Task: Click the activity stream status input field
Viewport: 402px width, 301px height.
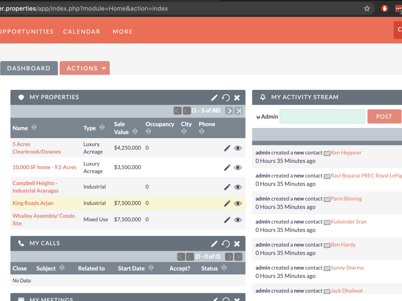Action: [322, 116]
